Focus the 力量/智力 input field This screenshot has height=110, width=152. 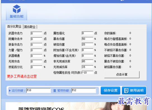tap(36, 50)
